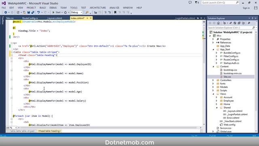Open the Debug configuration dropdown
Screen dimensions: 259x146
click(x=76, y=13)
